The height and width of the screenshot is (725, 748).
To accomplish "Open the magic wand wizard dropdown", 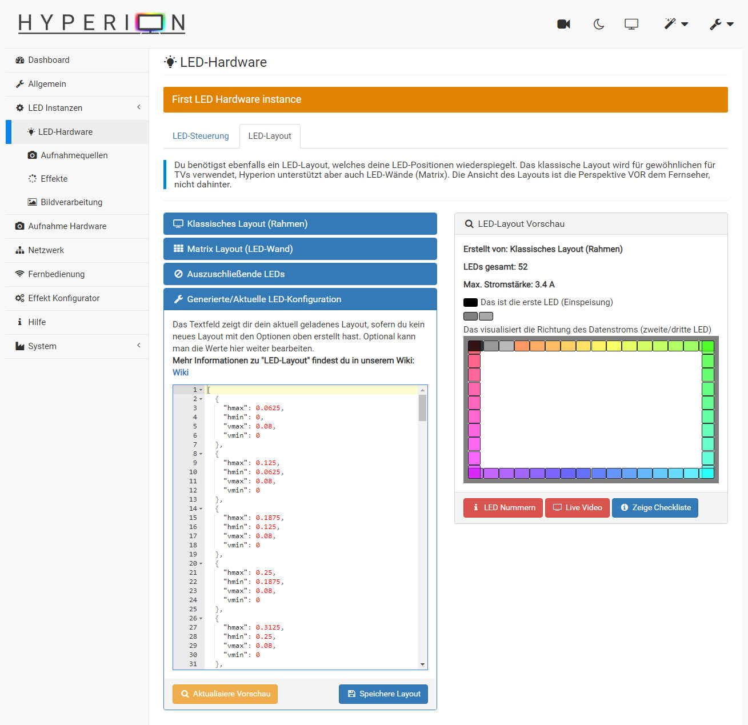I will pyautogui.click(x=675, y=24).
